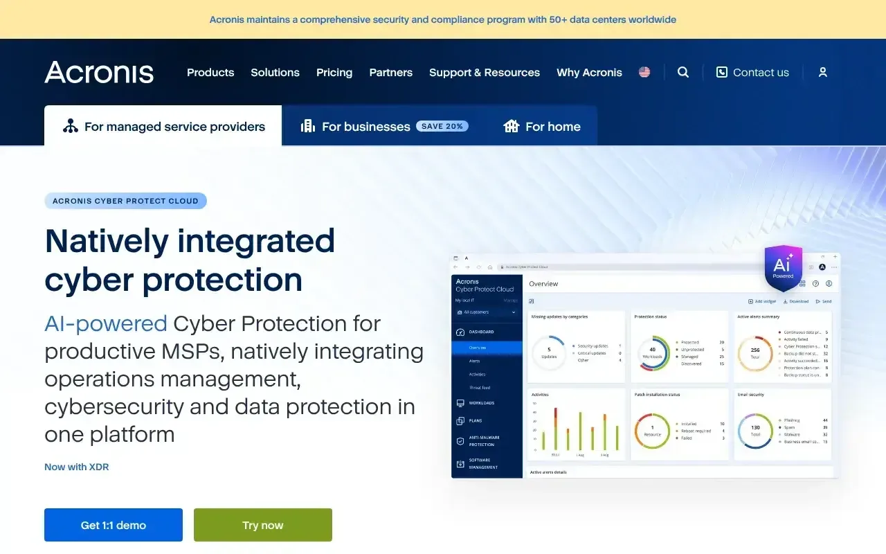Click the Get 1:1 demo button

(x=113, y=525)
